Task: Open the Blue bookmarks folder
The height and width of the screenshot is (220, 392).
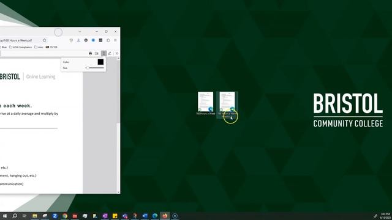Action: tap(3, 47)
